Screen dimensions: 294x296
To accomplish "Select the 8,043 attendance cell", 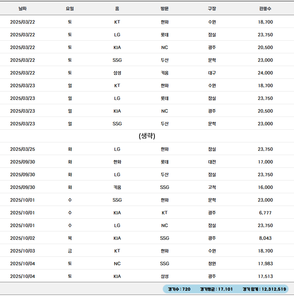I will click(x=265, y=238).
